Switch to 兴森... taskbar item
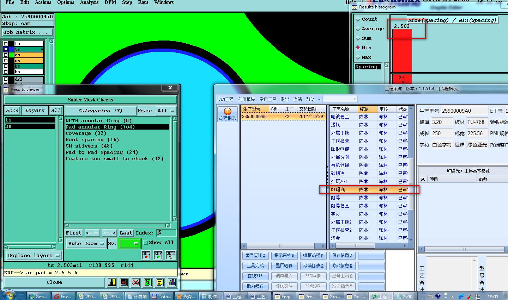Image resolution: width=508 pixels, height=300 pixels. 186,296
